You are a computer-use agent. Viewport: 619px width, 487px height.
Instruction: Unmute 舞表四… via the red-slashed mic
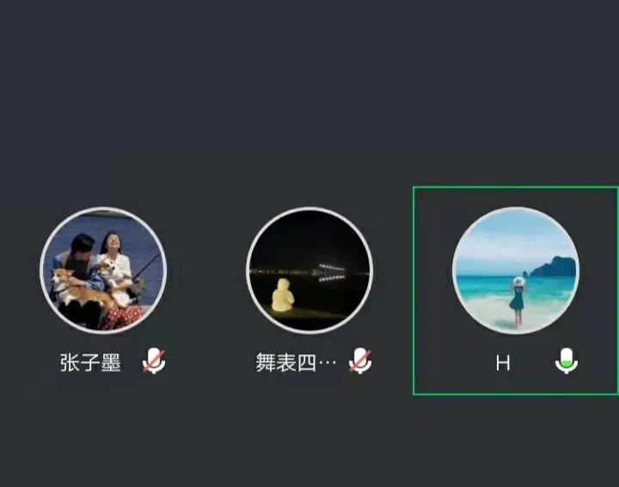point(360,361)
